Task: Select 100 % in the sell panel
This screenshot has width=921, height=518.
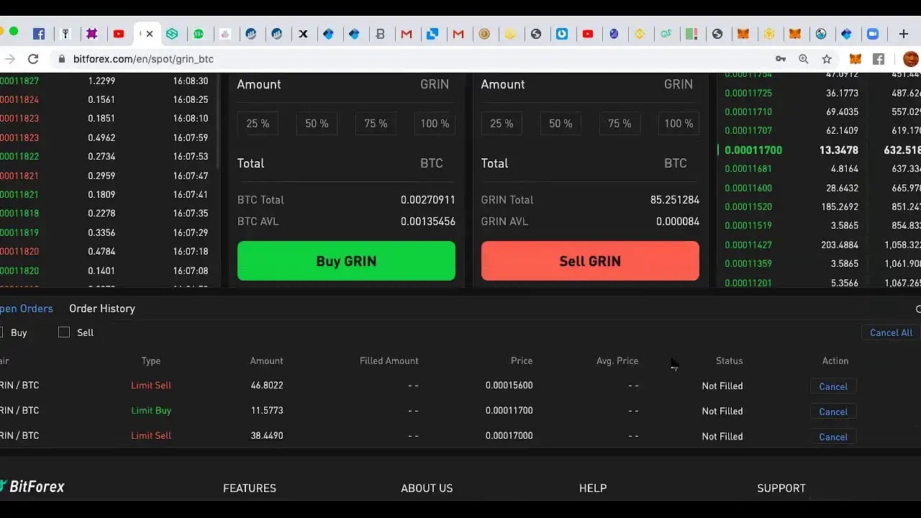Action: (679, 124)
